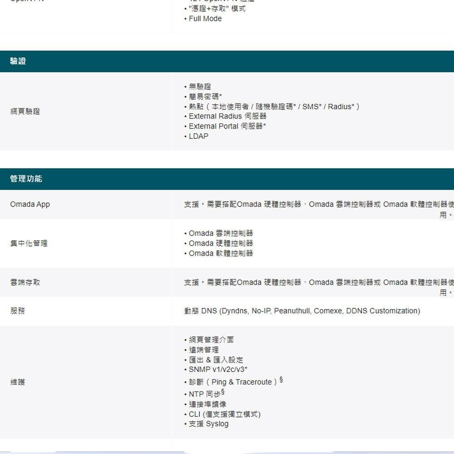454x454 pixels.
Task: Click the 維護 row label
Action: (17, 382)
